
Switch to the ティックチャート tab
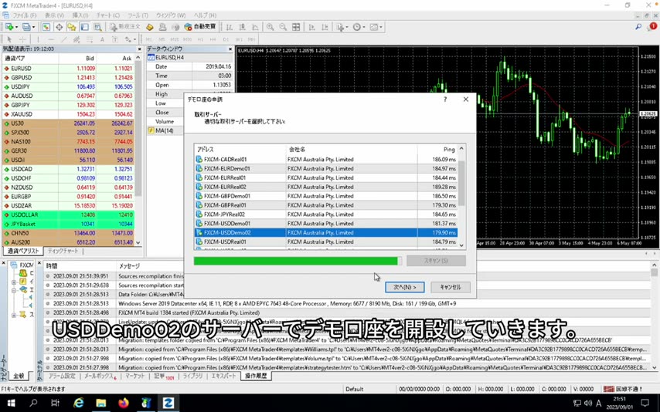(x=63, y=251)
